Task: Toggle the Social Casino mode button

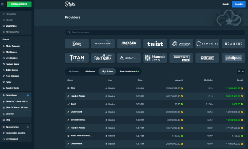Action: pyautogui.click(x=19, y=4)
